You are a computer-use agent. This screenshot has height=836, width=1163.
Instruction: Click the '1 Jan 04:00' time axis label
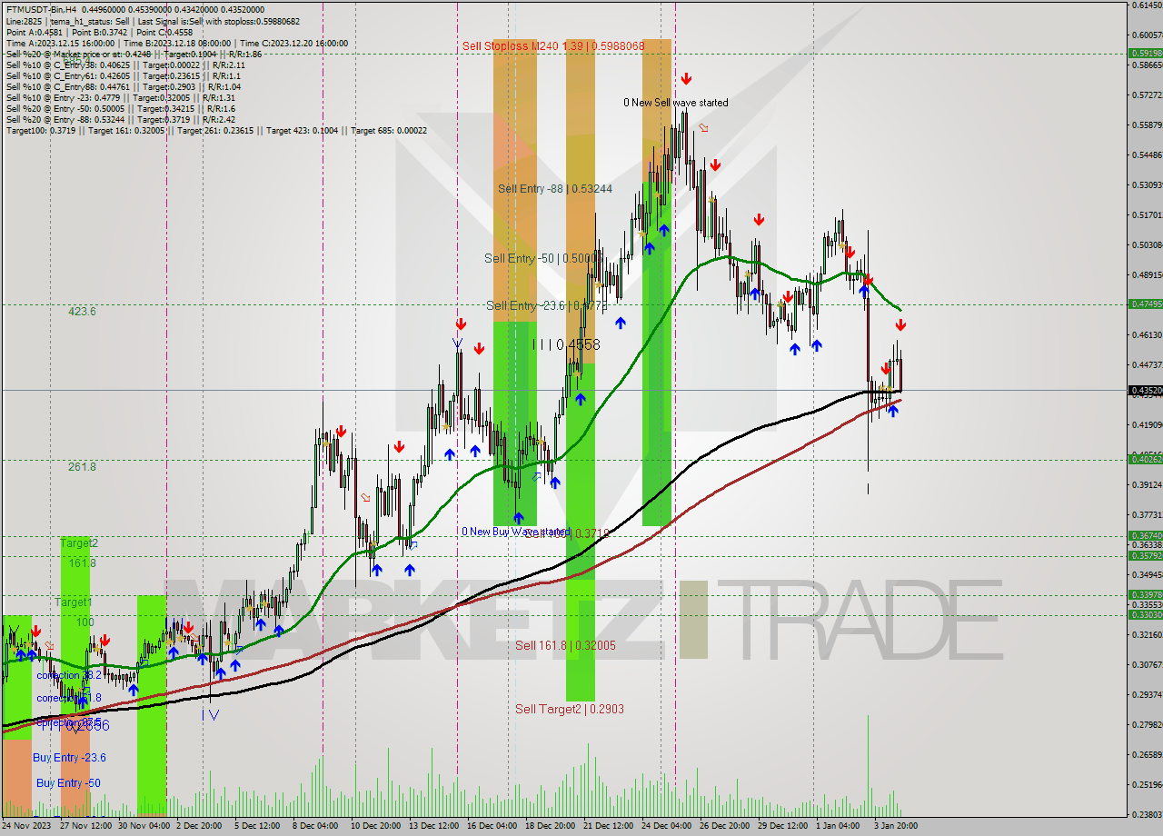click(839, 826)
